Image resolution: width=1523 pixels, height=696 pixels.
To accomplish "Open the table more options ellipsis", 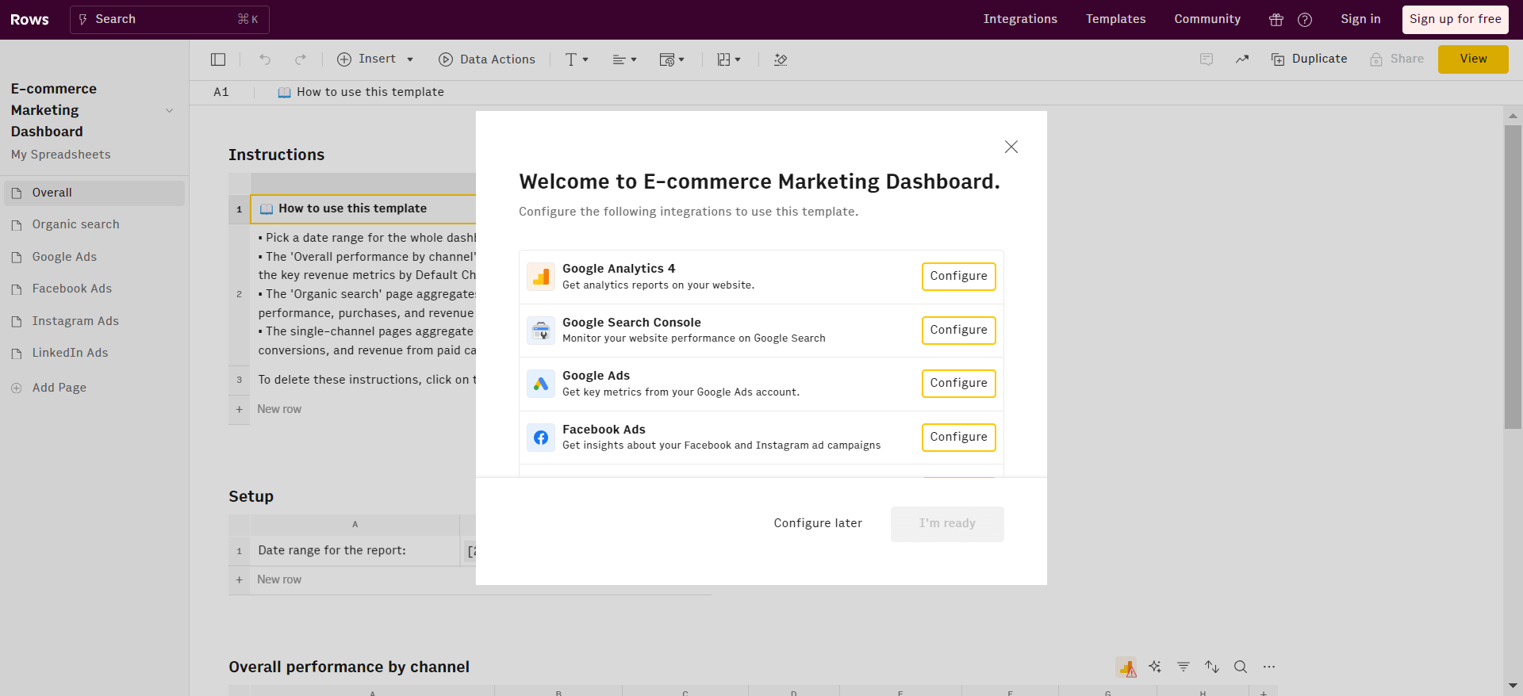I will 1269,667.
